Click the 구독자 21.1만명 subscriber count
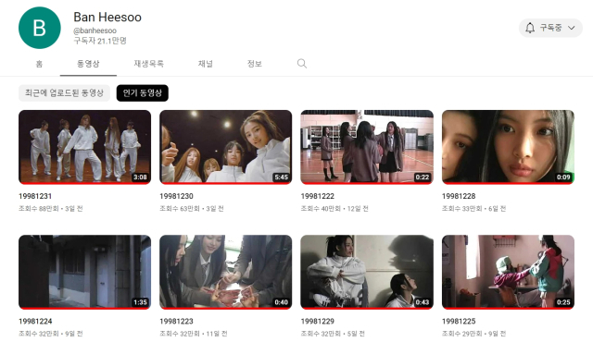 coord(100,41)
